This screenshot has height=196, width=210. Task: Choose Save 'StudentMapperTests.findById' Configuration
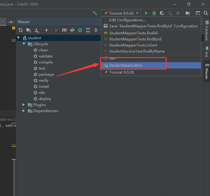(x=151, y=26)
